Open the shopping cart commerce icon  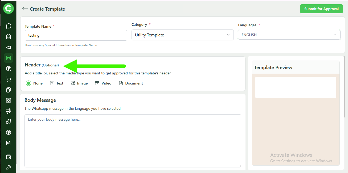click(9, 79)
